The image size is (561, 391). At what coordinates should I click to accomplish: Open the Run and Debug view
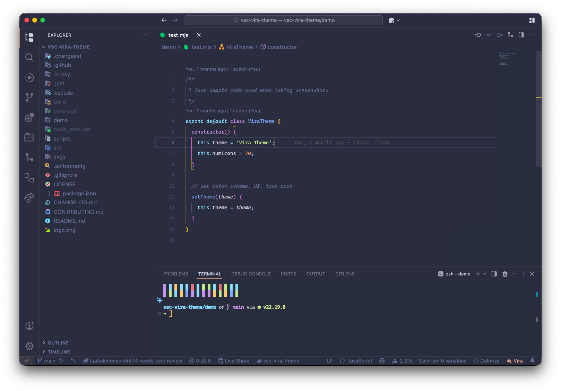[x=29, y=77]
